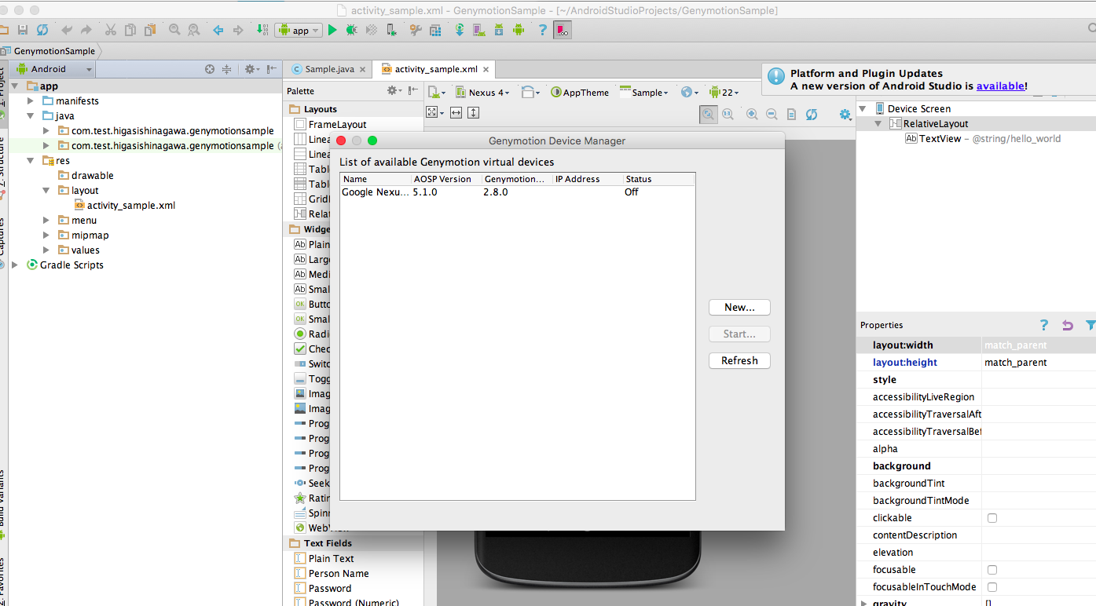Open the locale globe dropdown
The height and width of the screenshot is (606, 1096).
pos(689,92)
